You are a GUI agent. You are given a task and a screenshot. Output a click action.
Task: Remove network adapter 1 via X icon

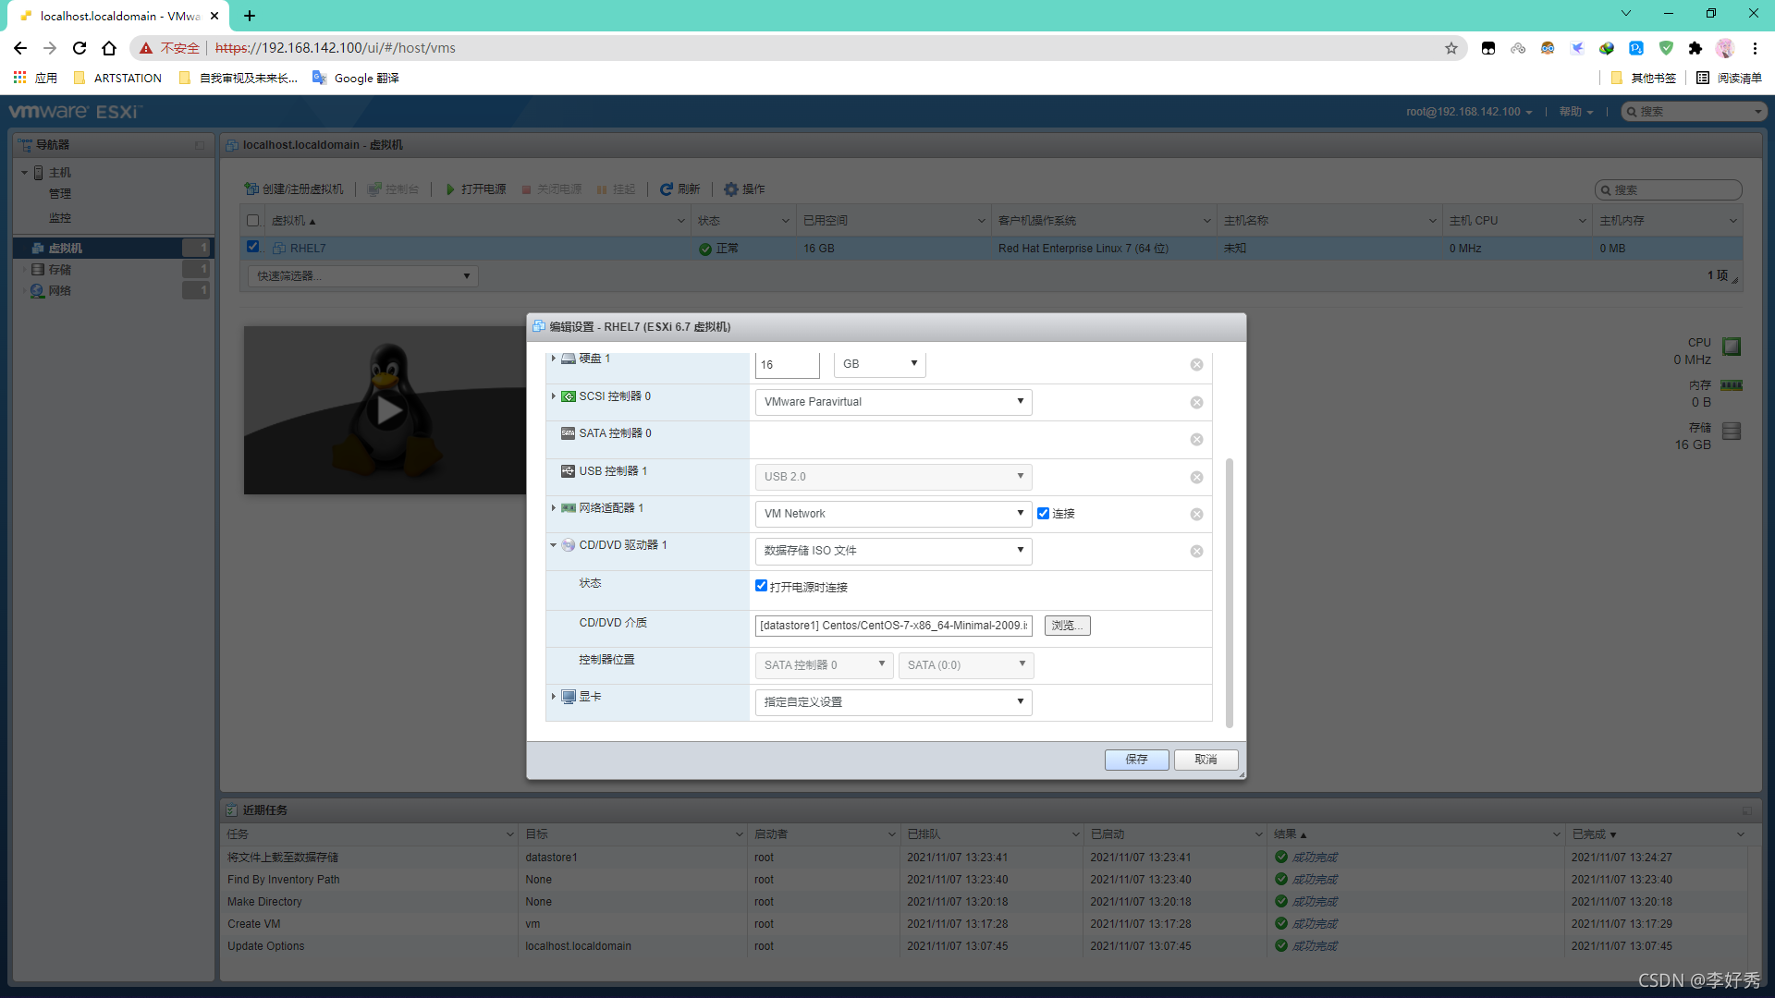(x=1196, y=515)
